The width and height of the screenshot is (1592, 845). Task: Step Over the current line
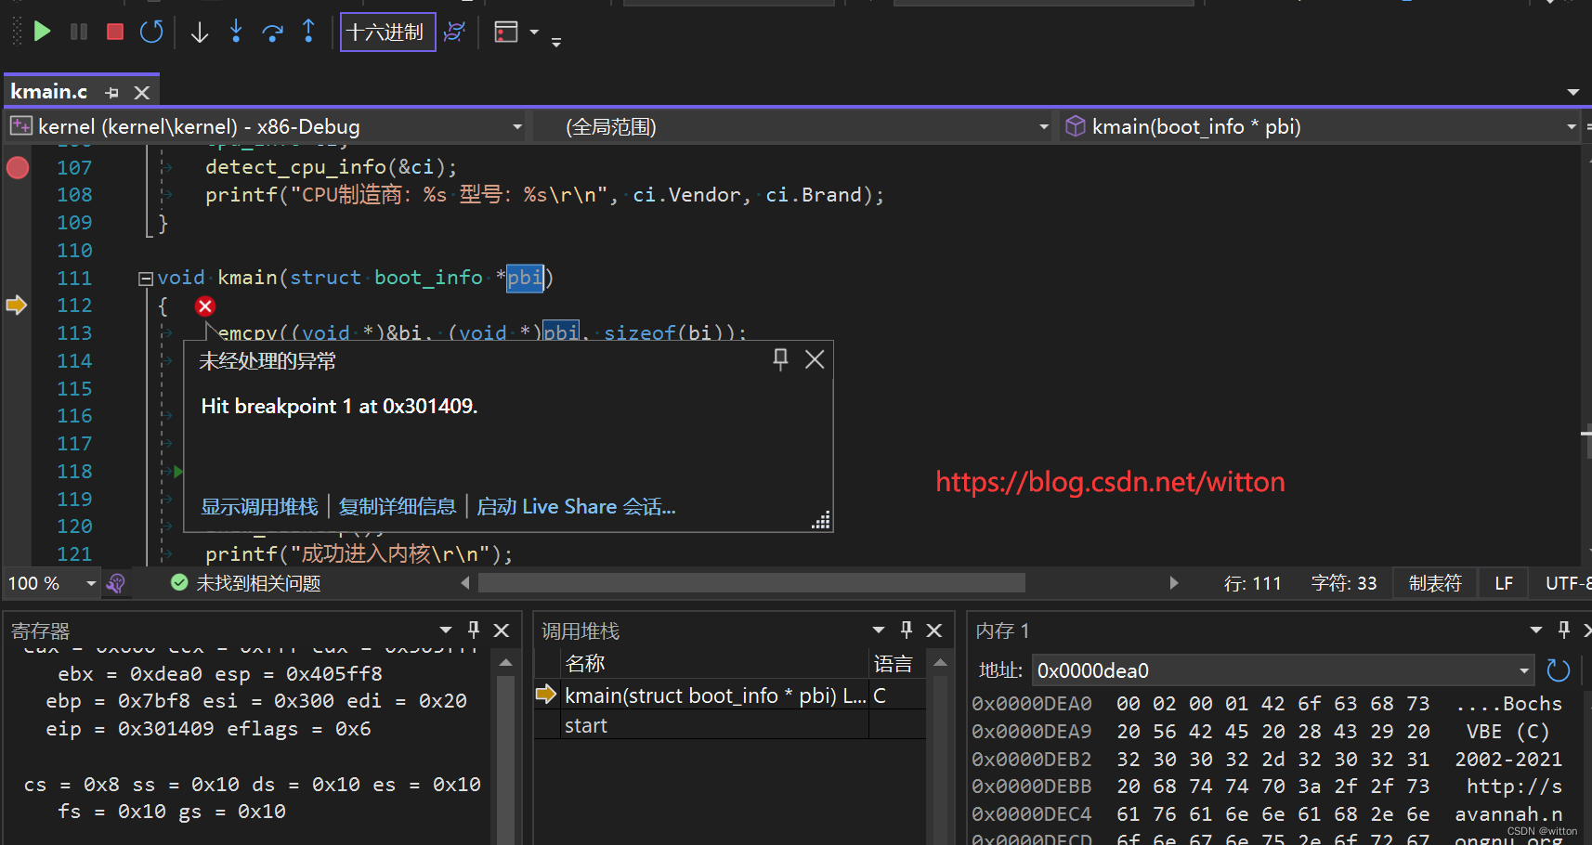[x=272, y=32]
